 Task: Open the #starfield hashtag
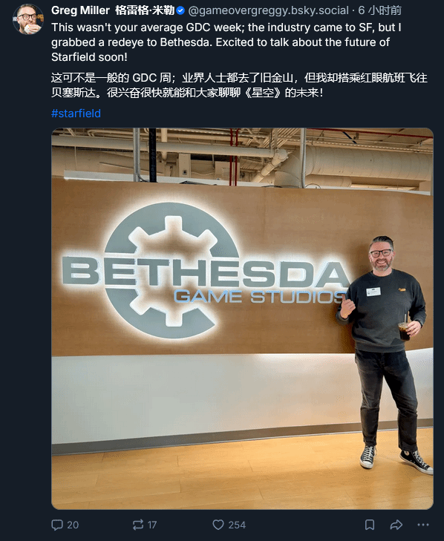[76, 113]
